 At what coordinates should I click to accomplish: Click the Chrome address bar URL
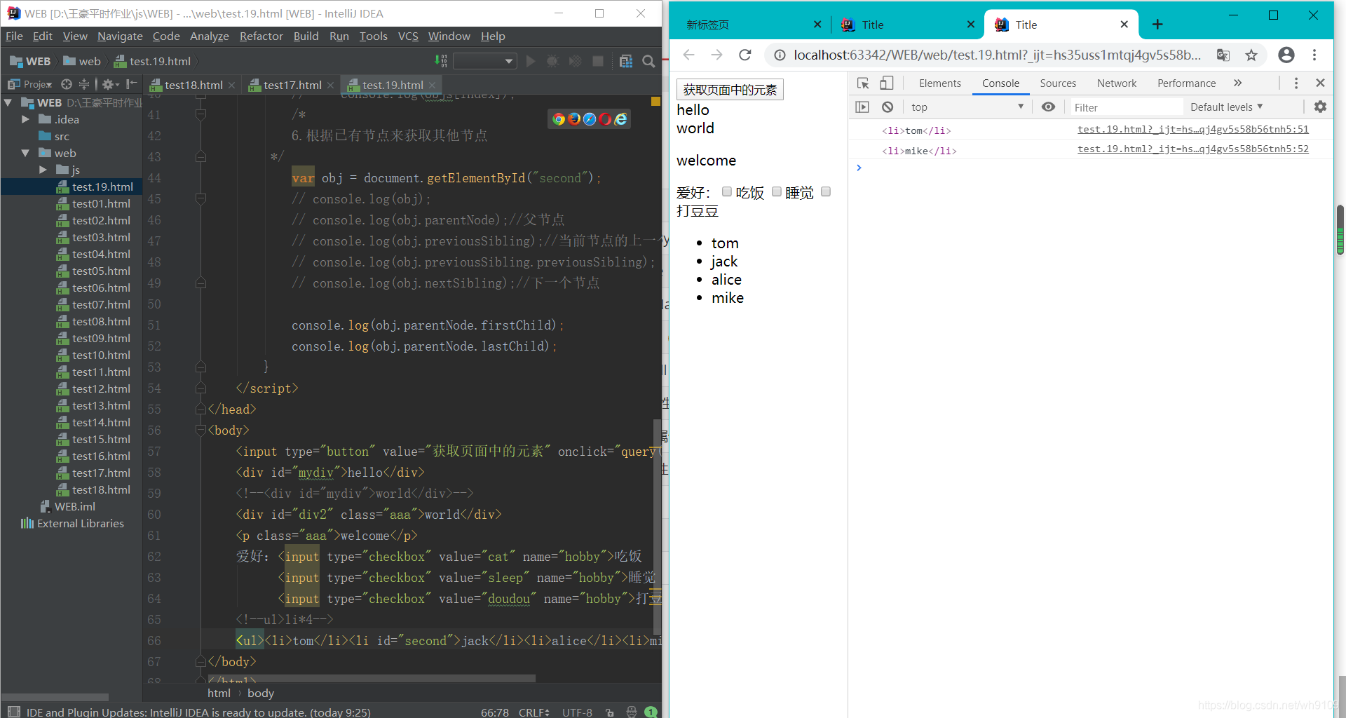click(x=997, y=55)
